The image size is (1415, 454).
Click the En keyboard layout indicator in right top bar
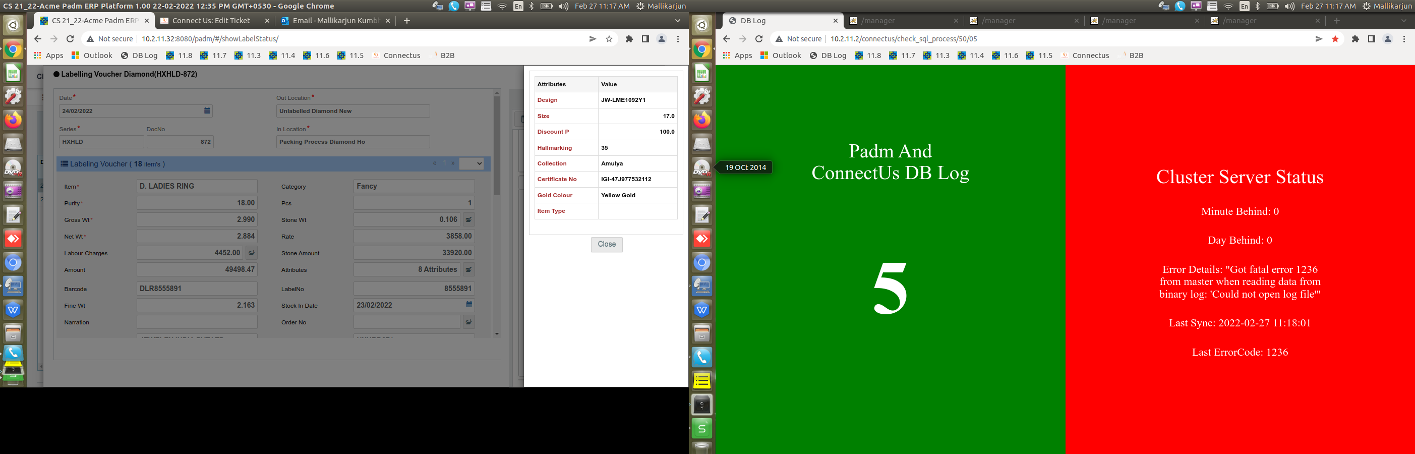click(1244, 6)
